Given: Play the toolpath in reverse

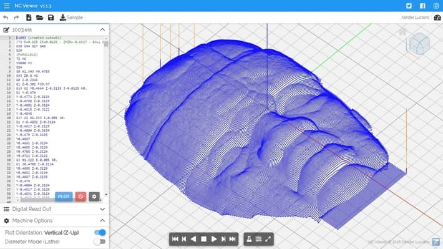Looking at the screenshot, I should pos(193,239).
